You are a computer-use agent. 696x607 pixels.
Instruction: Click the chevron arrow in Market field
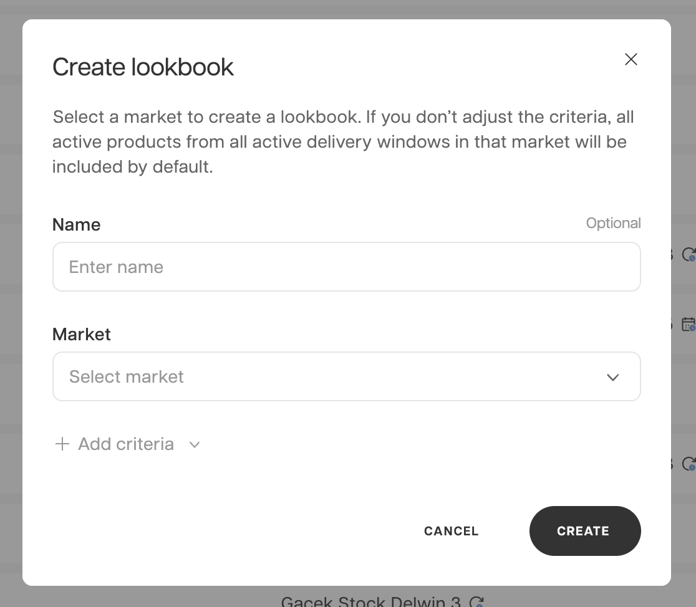tap(612, 377)
